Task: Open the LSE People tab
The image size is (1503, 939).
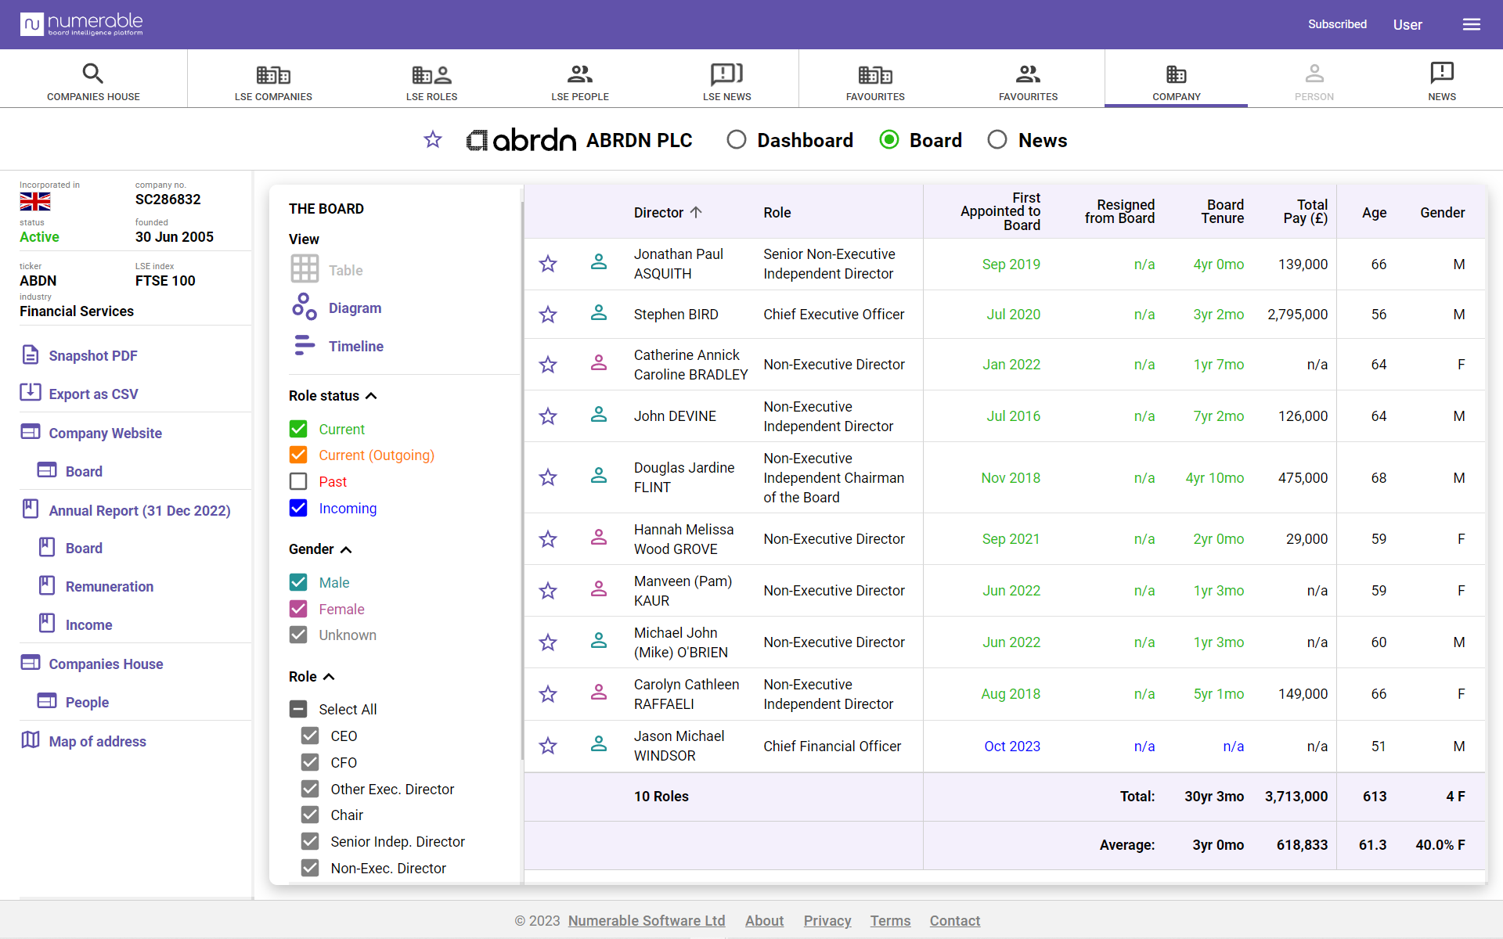Action: coord(580,81)
